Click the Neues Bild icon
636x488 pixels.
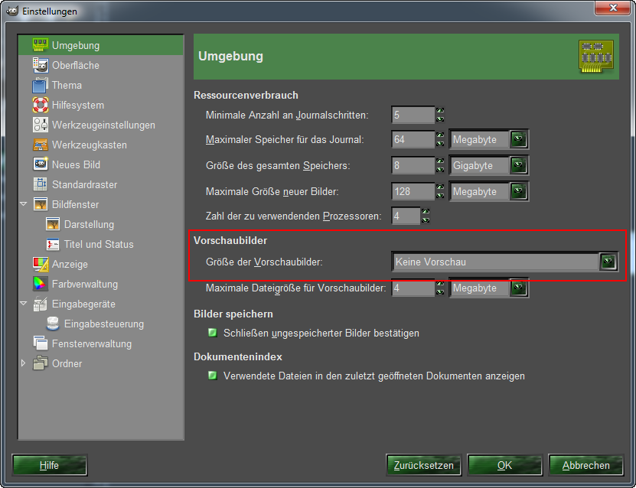tap(40, 164)
